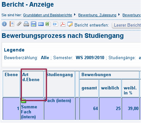Click the last truncated Bewerbung breadcrumb

pos(132,15)
